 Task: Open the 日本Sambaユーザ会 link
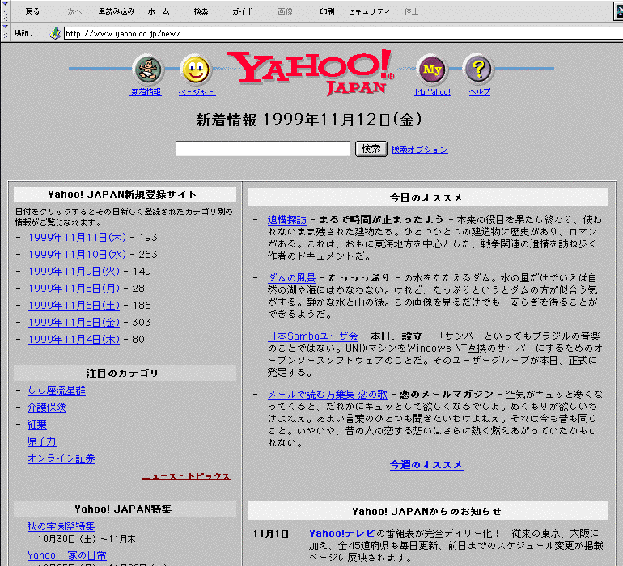coord(312,336)
